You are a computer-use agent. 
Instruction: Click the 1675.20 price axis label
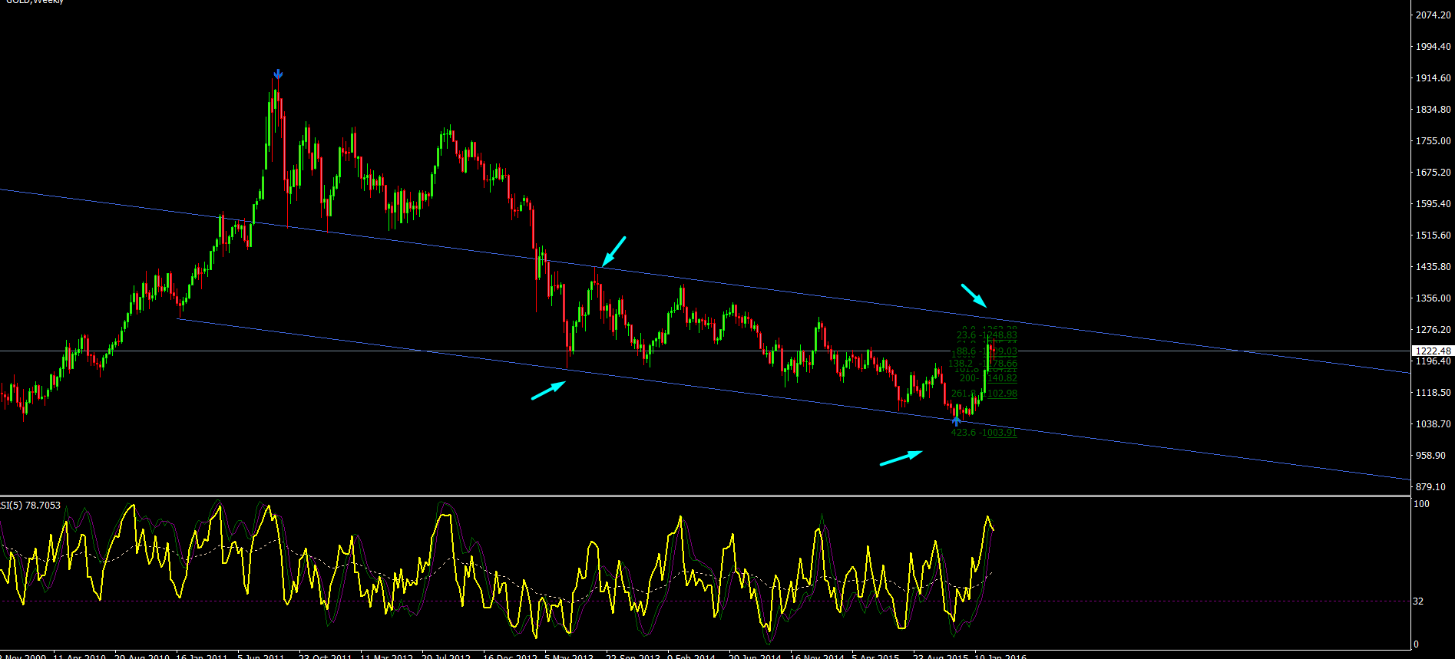pyautogui.click(x=1434, y=173)
